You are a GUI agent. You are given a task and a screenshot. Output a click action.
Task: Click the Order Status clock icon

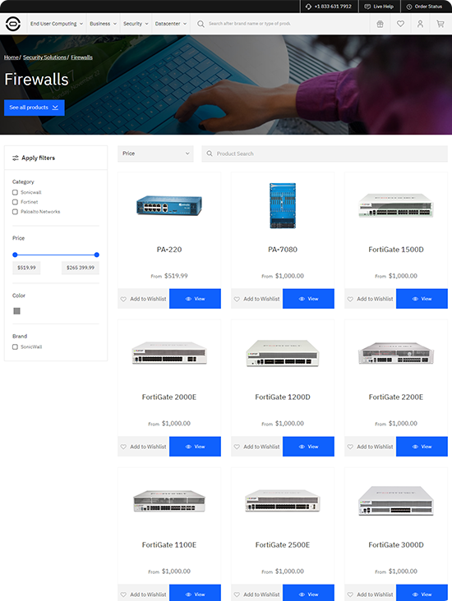(x=409, y=7)
